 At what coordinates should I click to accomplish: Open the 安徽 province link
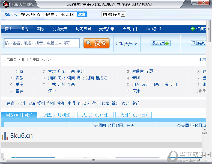point(19,78)
